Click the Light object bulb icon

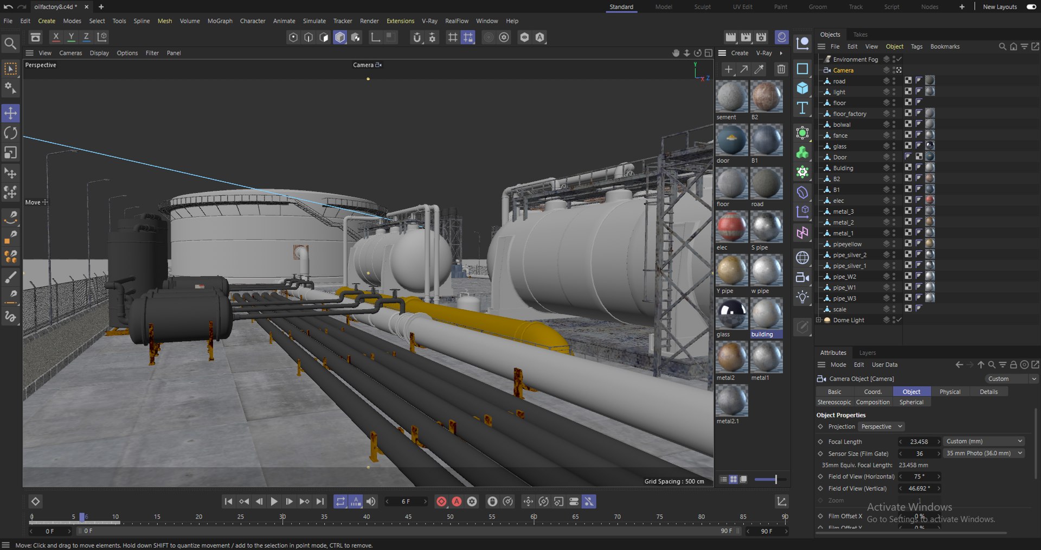point(802,297)
